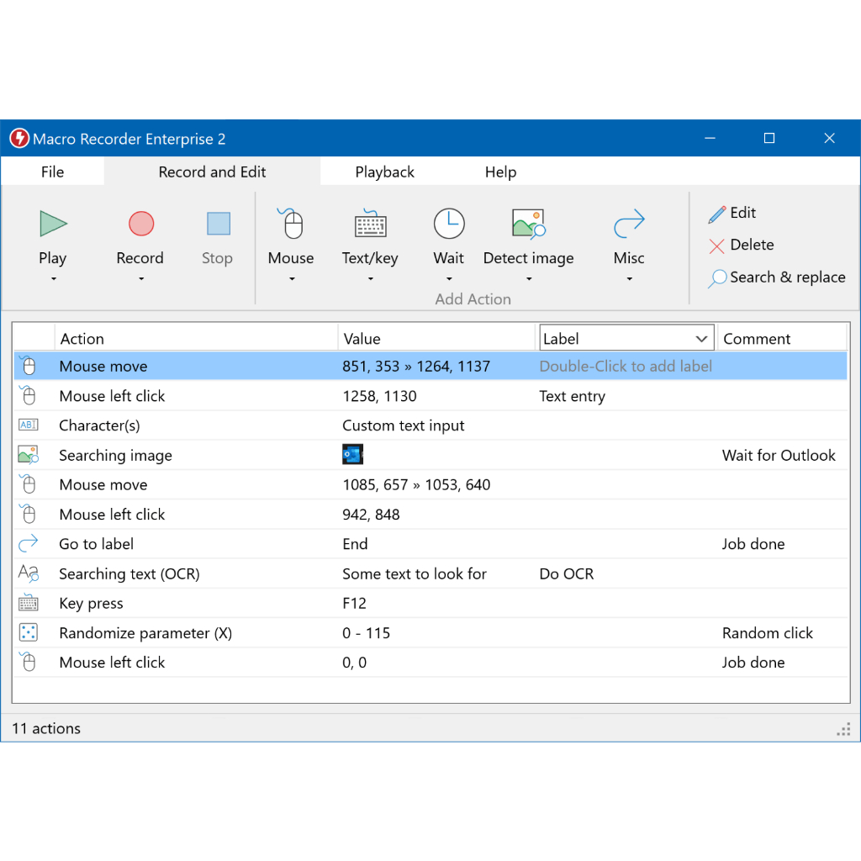This screenshot has height=861, width=861.
Task: Expand the Record dropdown arrow
Action: click(140, 279)
